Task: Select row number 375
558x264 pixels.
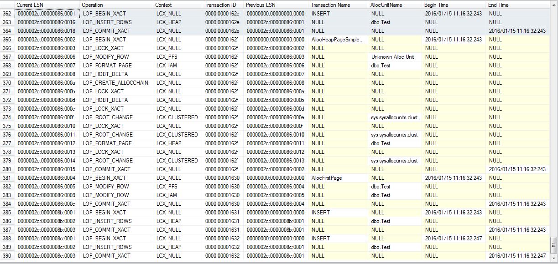Action: tap(6, 126)
